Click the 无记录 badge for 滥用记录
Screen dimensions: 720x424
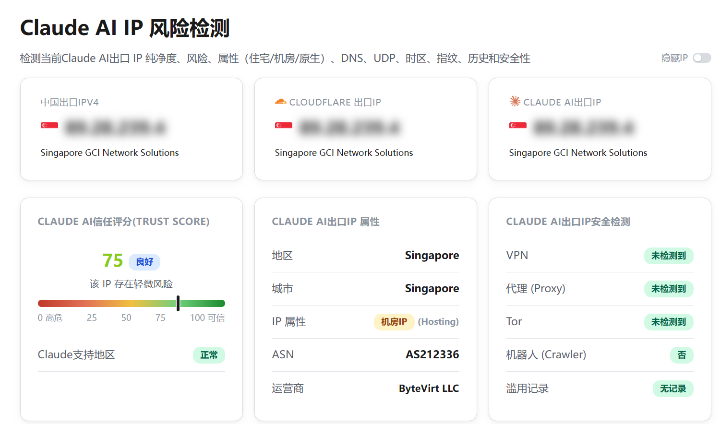[673, 389]
